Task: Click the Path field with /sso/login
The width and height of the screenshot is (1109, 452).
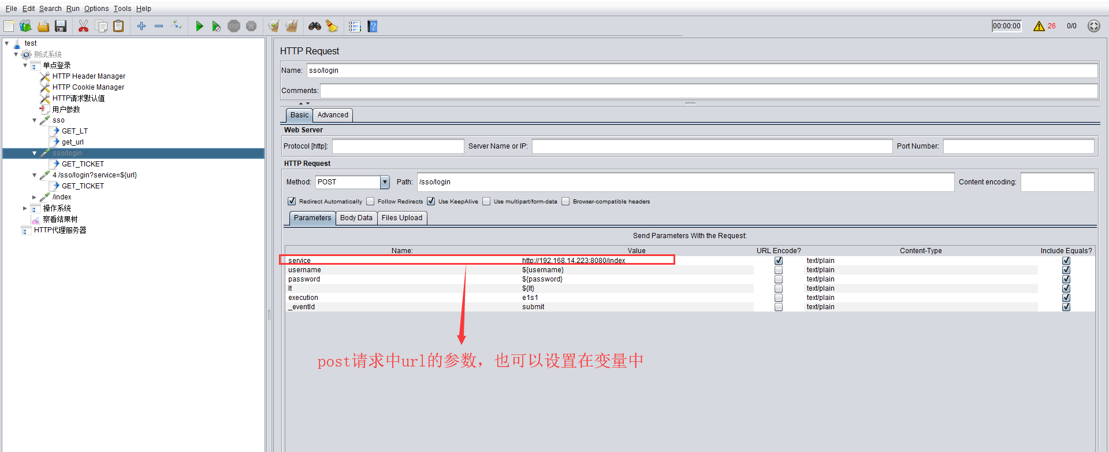Action: tap(685, 182)
